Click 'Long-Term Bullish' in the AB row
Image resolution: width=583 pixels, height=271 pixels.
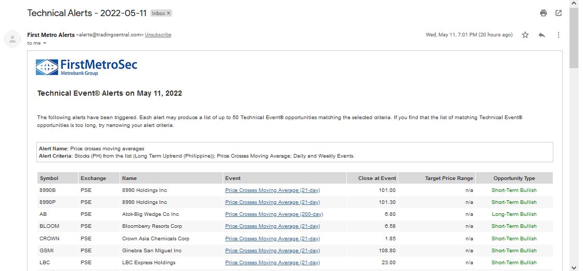click(514, 214)
